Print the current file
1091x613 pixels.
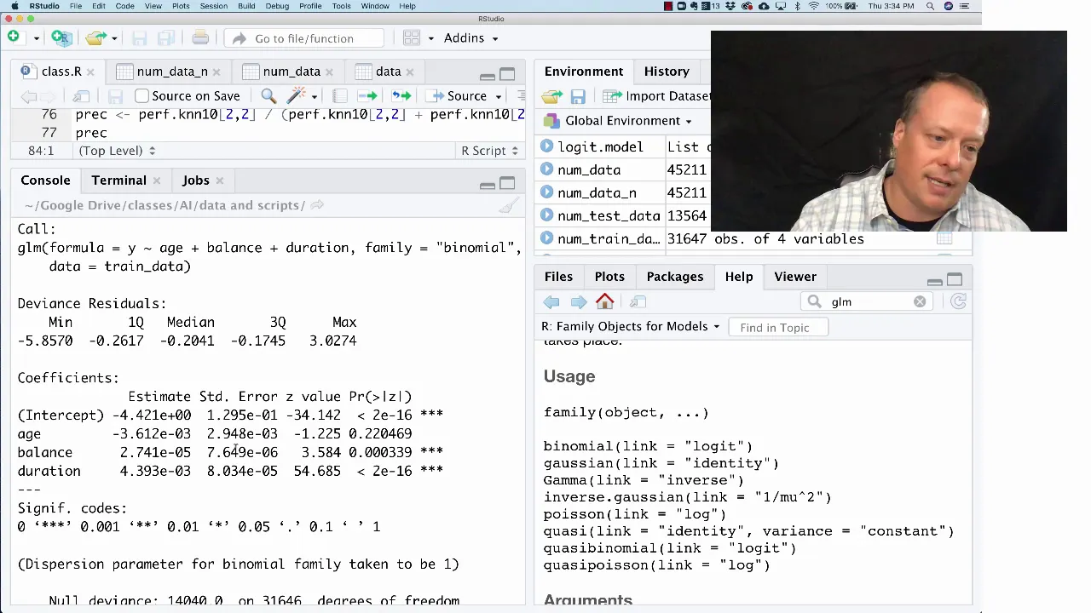200,37
